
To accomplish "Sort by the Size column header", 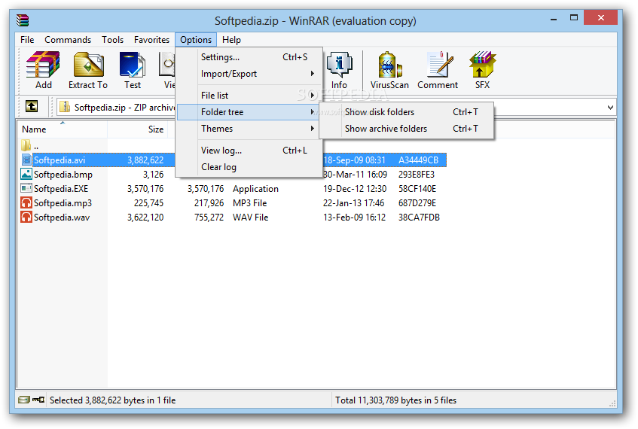I will [138, 129].
